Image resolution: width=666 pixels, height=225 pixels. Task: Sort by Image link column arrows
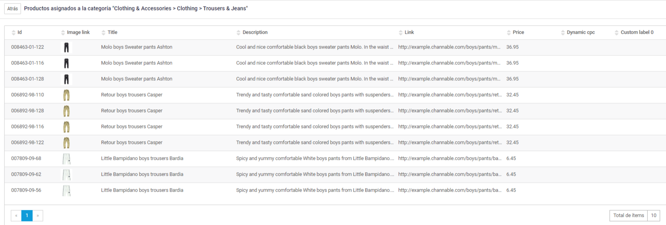(63, 33)
